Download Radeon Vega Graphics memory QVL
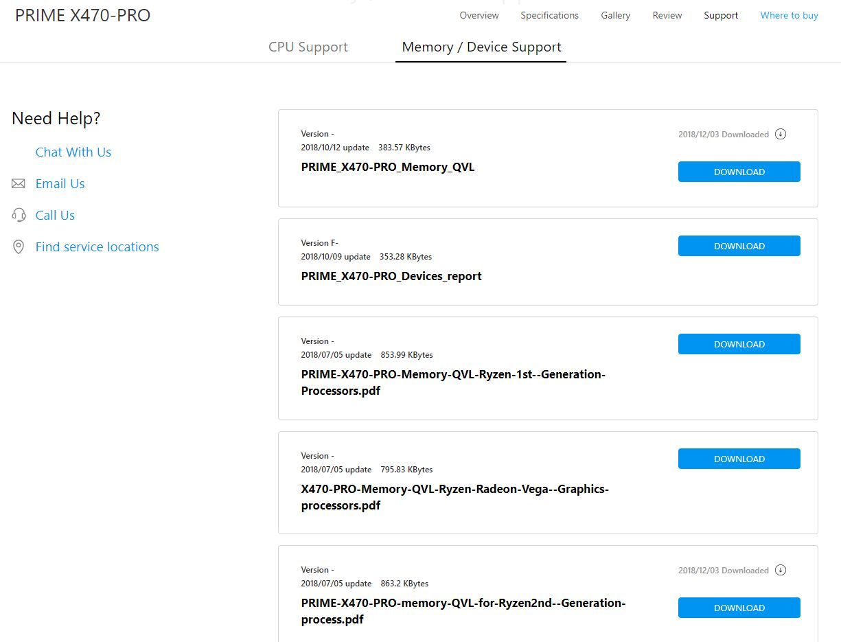The height and width of the screenshot is (642, 841). tap(739, 459)
